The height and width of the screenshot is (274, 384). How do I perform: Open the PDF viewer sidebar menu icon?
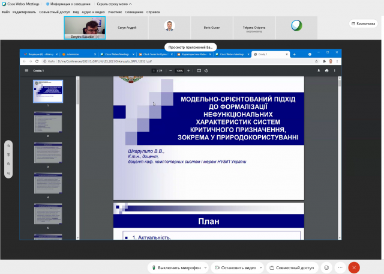[x=26, y=71]
